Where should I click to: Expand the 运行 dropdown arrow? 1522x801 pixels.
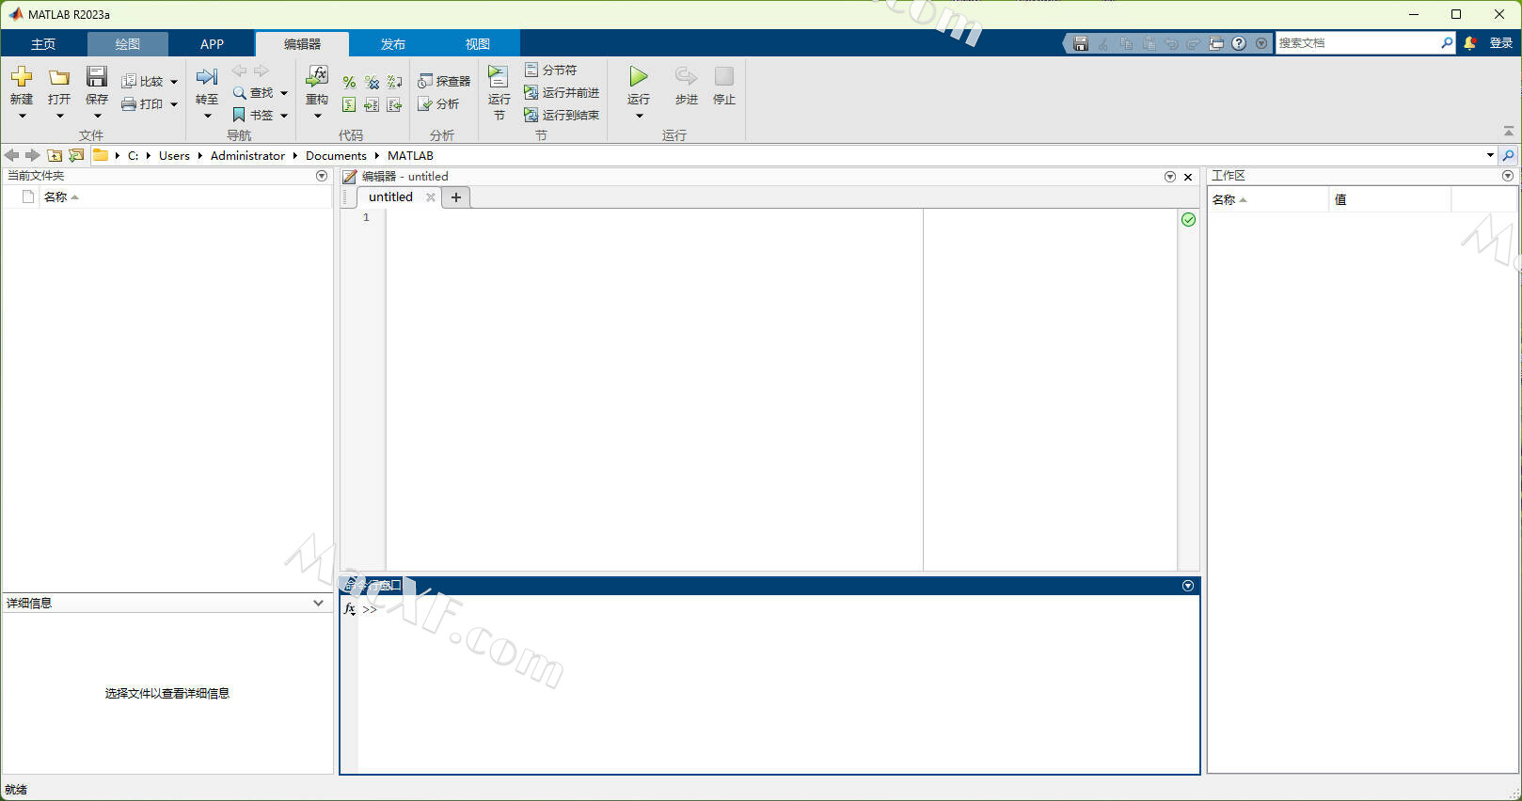point(640,116)
